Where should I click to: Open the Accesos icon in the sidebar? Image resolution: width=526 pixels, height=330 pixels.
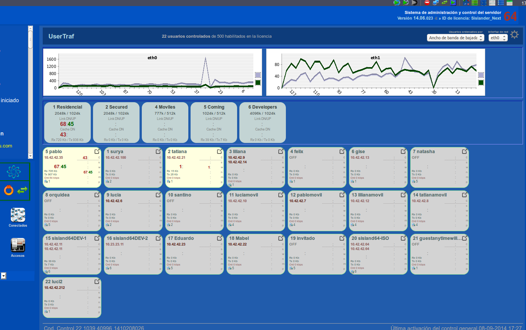coord(18,245)
